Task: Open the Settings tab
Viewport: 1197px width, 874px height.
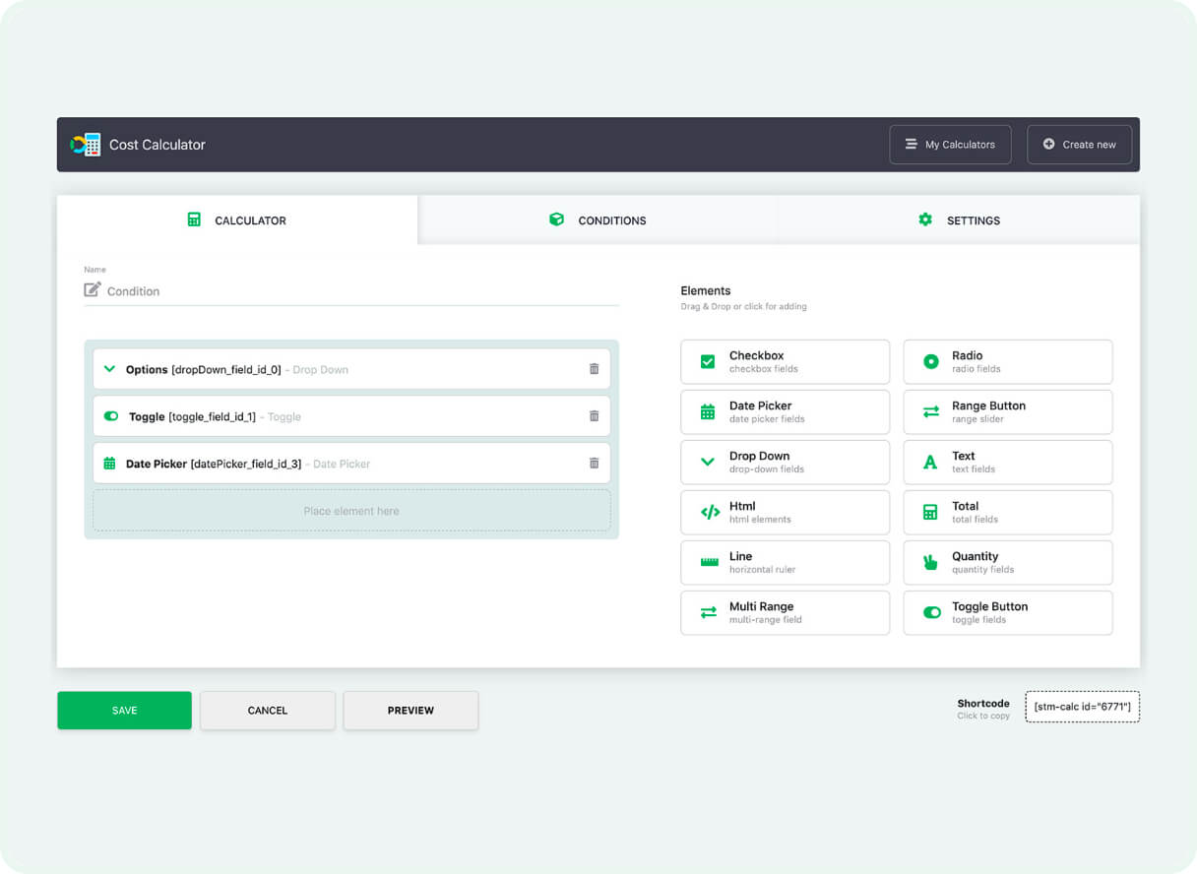Action: pyautogui.click(x=959, y=220)
